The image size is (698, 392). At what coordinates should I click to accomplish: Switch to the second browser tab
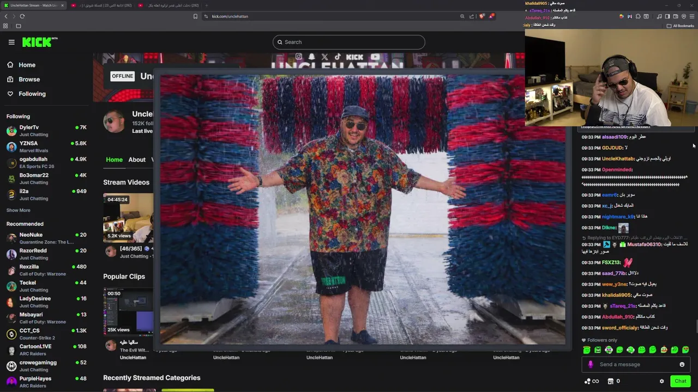click(101, 5)
